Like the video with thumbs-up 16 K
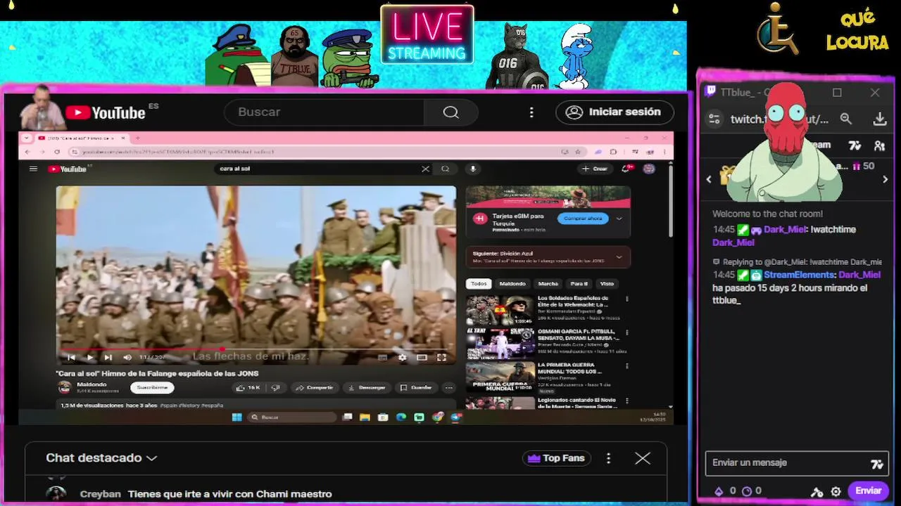 tap(248, 387)
